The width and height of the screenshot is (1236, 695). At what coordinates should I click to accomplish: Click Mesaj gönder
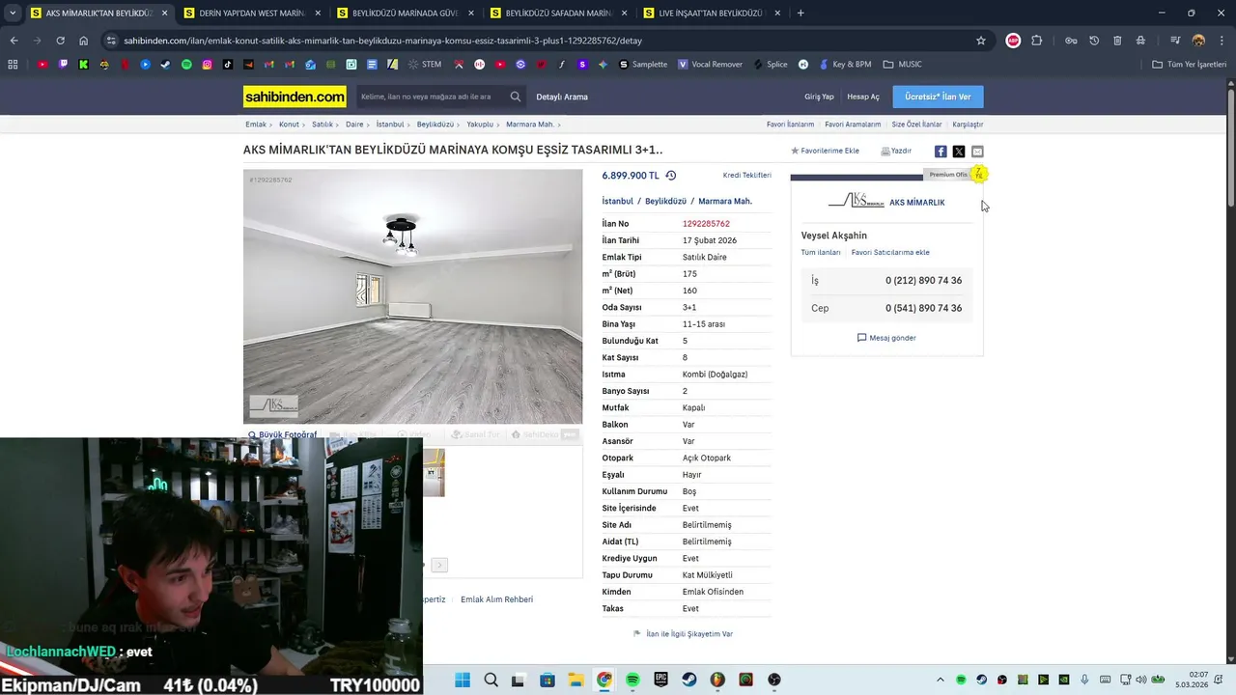(886, 338)
